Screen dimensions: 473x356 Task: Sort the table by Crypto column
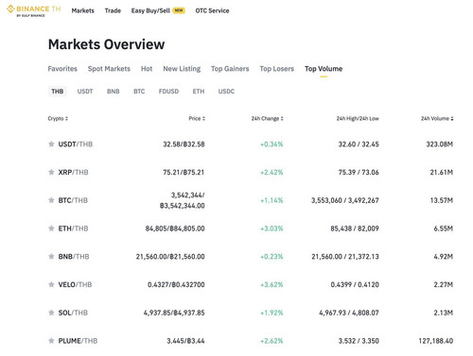58,119
